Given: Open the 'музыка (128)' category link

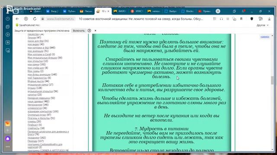Looking at the screenshot, I should coord(35,88).
